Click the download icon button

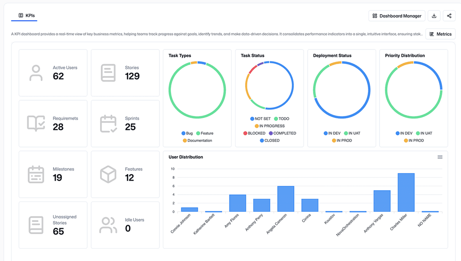[x=434, y=16]
